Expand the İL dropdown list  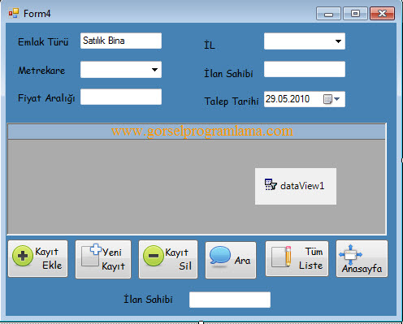tap(338, 41)
